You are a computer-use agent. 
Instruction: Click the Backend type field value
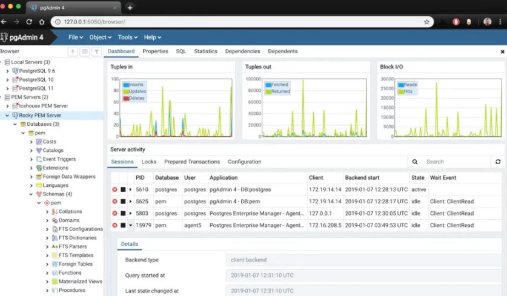coord(364,260)
